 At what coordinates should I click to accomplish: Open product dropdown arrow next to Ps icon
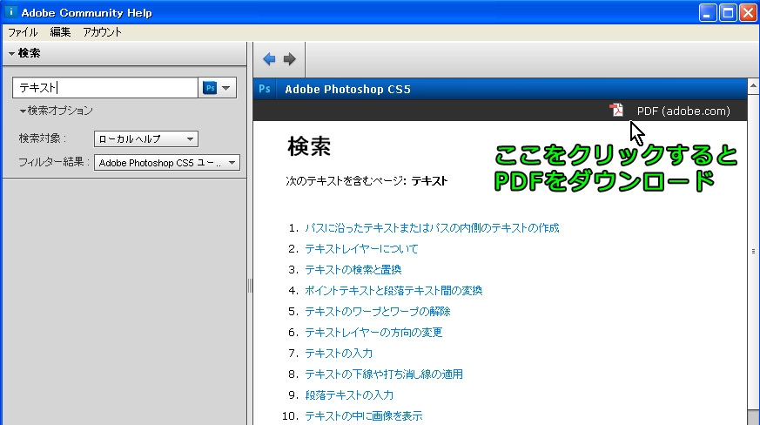tap(225, 88)
